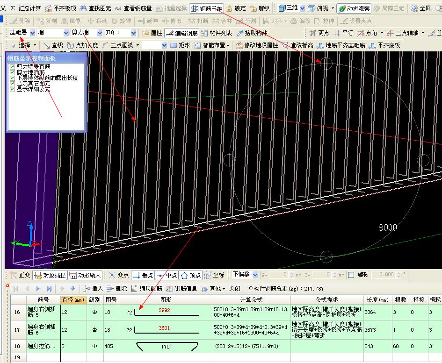Open 查找图元 binoculars tool
The image size is (442, 363).
(95, 8)
